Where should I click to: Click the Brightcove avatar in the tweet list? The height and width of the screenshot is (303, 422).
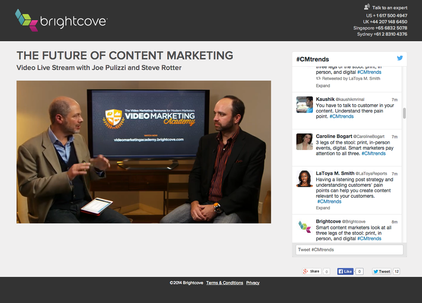tap(305, 227)
